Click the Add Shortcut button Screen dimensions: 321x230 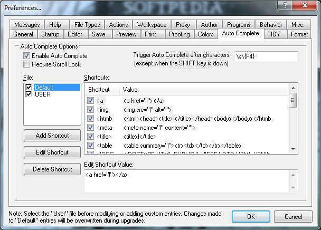pos(52,135)
